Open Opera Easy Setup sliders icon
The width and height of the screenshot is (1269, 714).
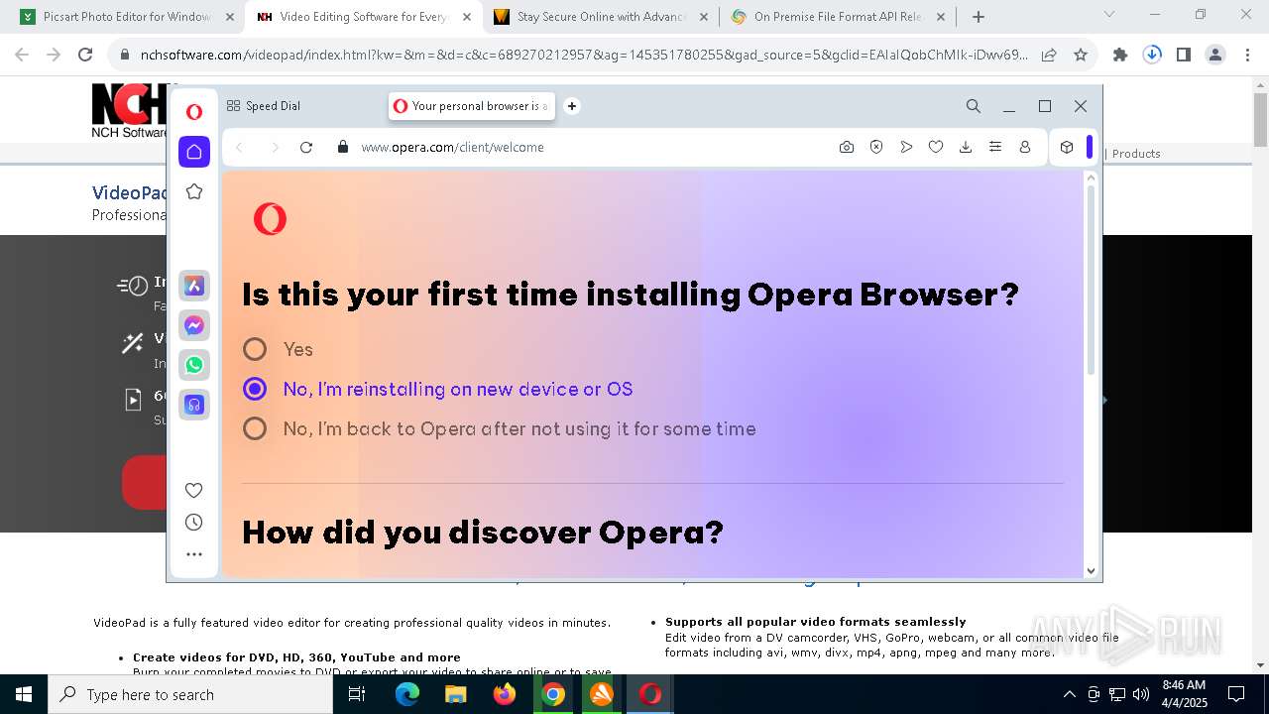click(x=995, y=147)
